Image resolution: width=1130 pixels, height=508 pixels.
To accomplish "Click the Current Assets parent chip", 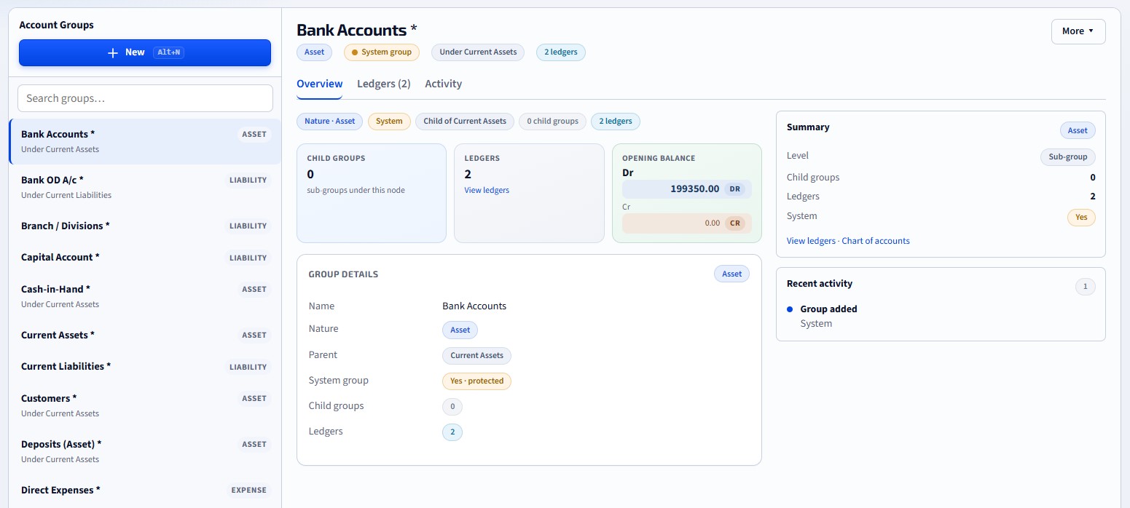I will point(477,356).
